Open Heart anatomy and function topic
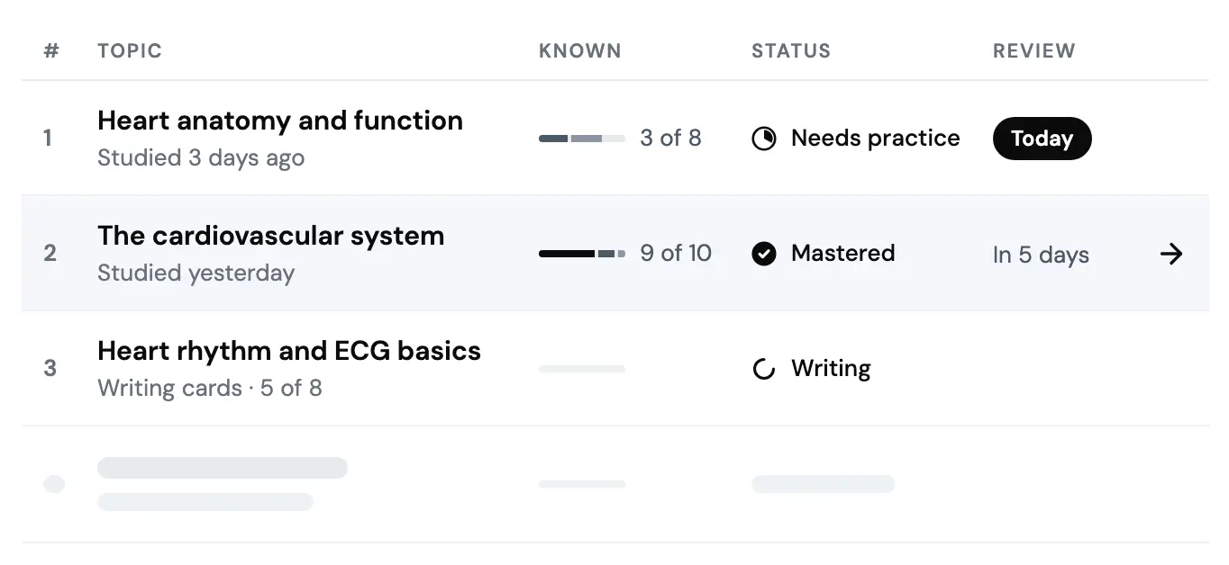The width and height of the screenshot is (1229, 565). [280, 121]
